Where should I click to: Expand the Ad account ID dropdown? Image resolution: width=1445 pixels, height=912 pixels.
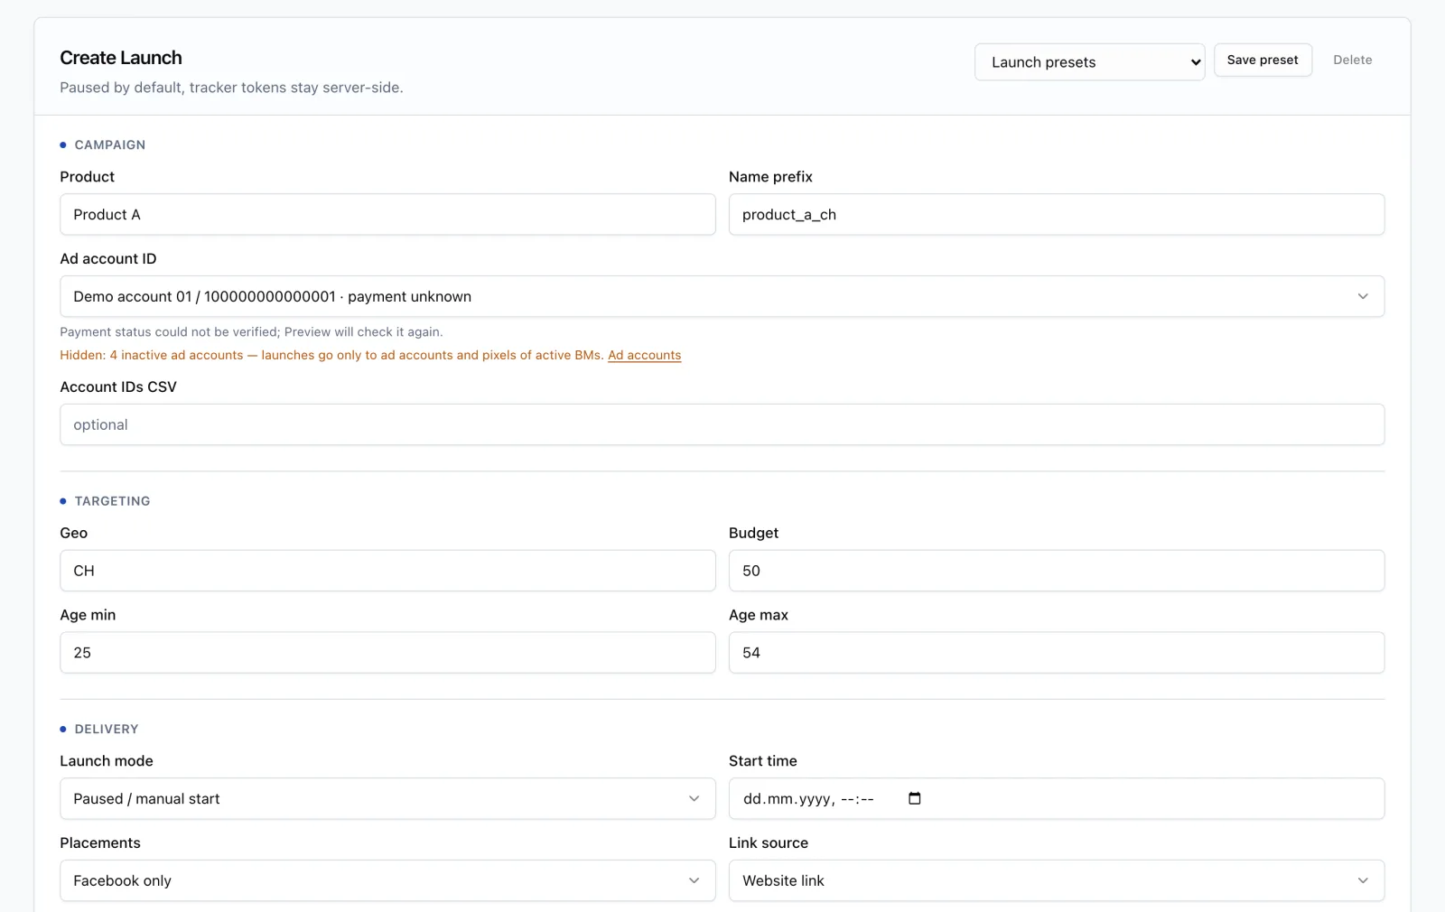point(722,296)
